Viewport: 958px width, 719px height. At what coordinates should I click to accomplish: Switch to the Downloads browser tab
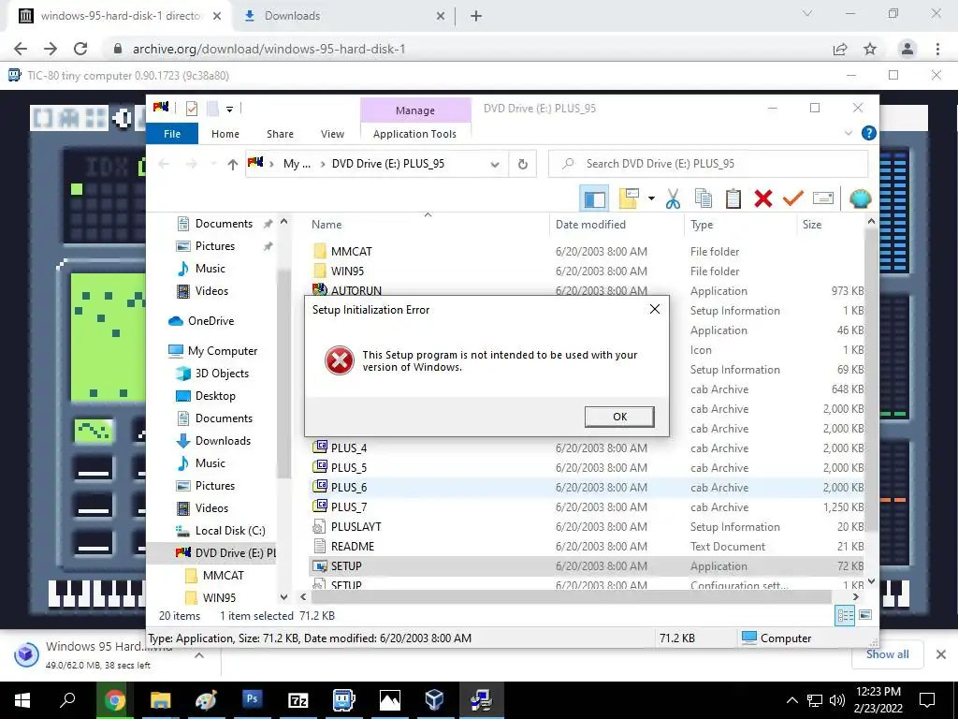point(292,16)
